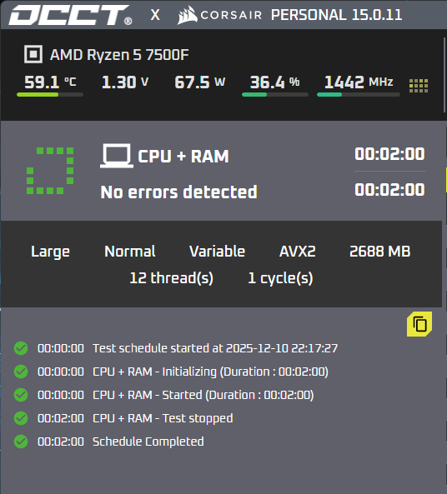Click the green dotted square status indicator

tap(50, 171)
